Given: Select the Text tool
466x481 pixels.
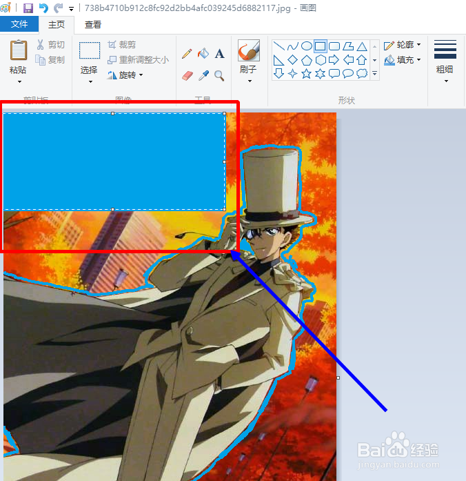Looking at the screenshot, I should pyautogui.click(x=219, y=54).
